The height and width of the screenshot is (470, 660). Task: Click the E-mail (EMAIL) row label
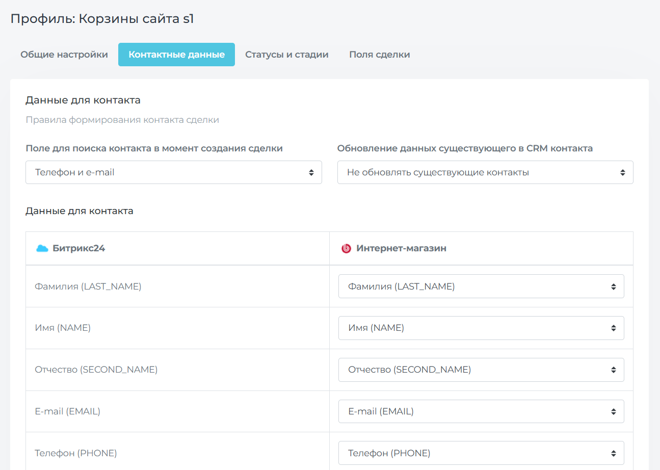point(67,411)
